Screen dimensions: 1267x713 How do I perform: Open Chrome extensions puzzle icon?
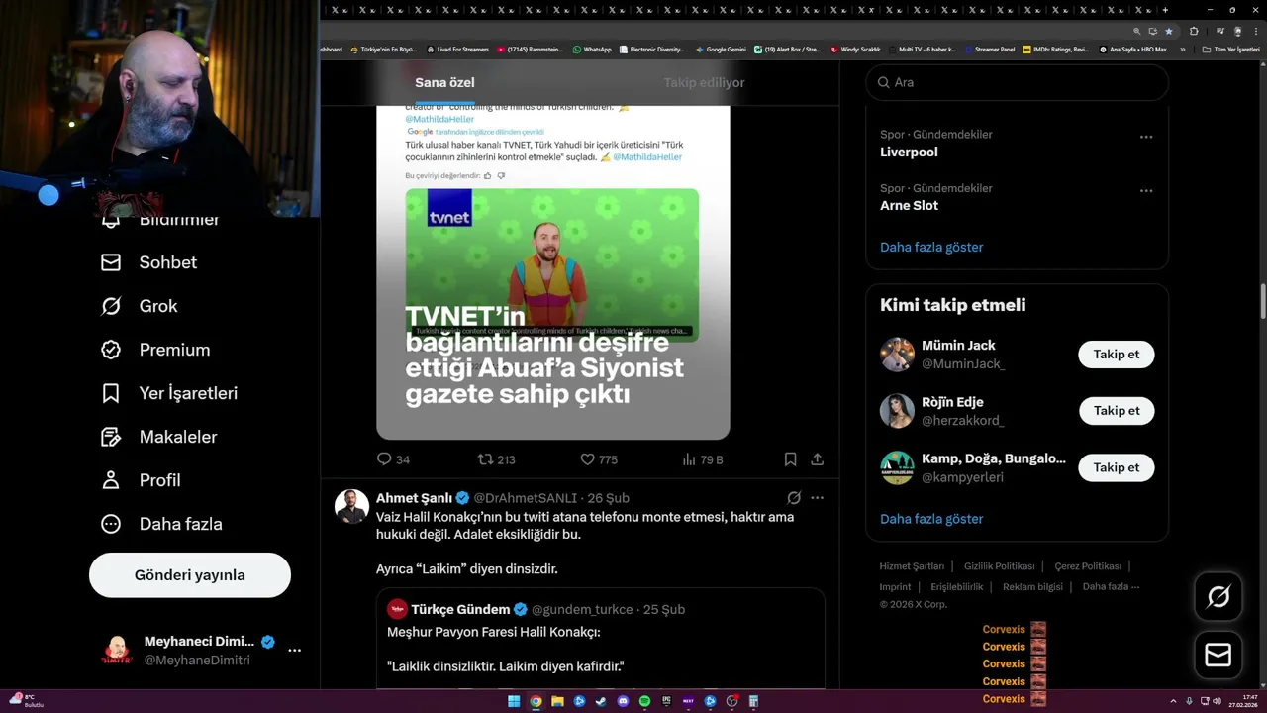pyautogui.click(x=1193, y=31)
